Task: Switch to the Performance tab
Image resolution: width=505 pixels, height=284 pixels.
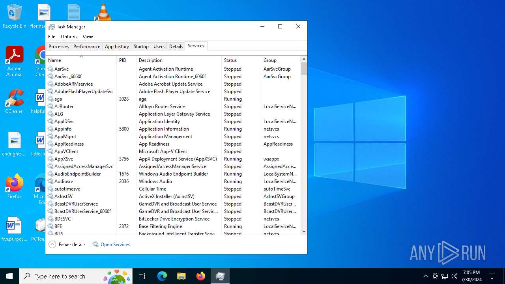Action: (87, 46)
